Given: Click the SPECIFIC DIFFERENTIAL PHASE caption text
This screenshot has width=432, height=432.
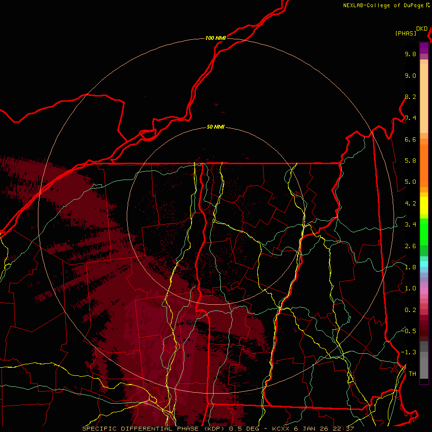Looking at the screenshot, I should [140, 429].
